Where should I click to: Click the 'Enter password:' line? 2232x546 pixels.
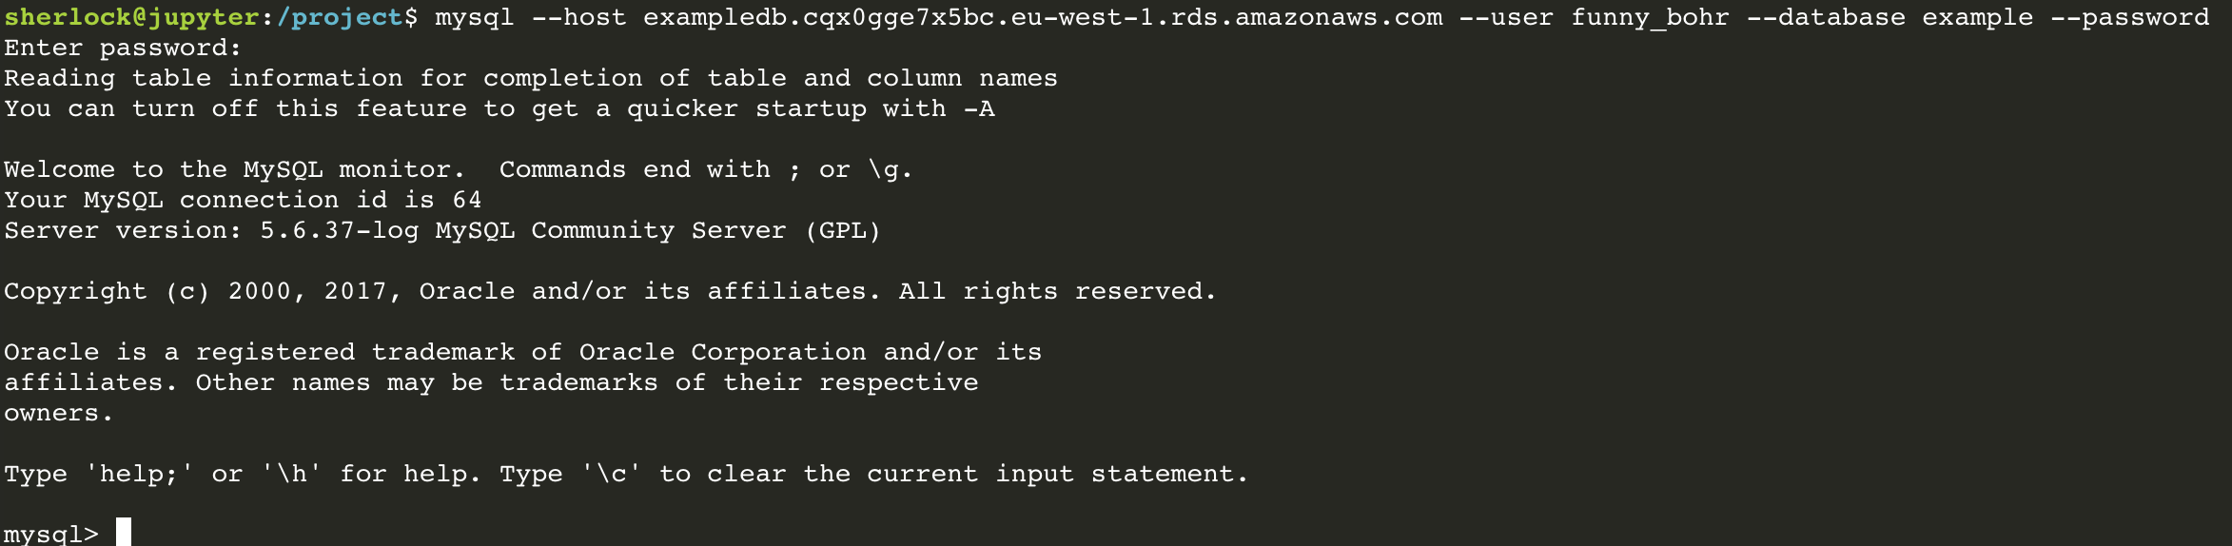123,48
